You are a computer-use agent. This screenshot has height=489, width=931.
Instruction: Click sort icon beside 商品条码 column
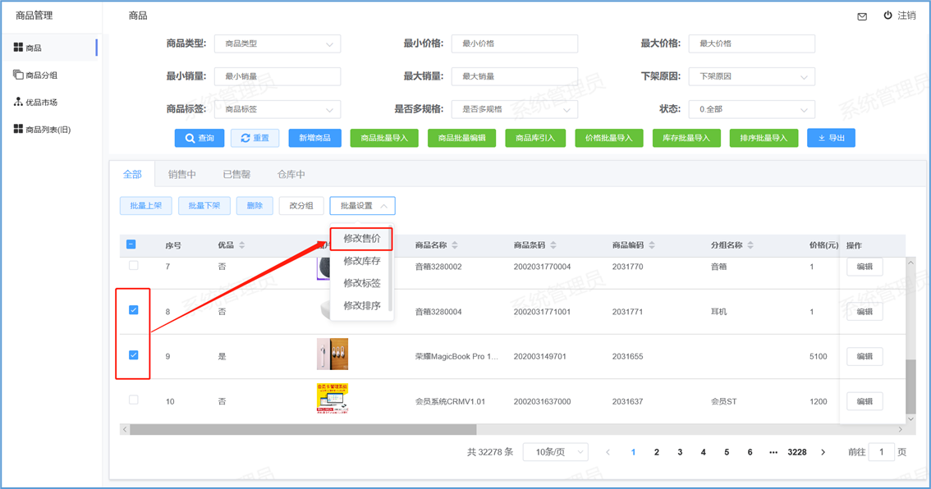point(553,245)
